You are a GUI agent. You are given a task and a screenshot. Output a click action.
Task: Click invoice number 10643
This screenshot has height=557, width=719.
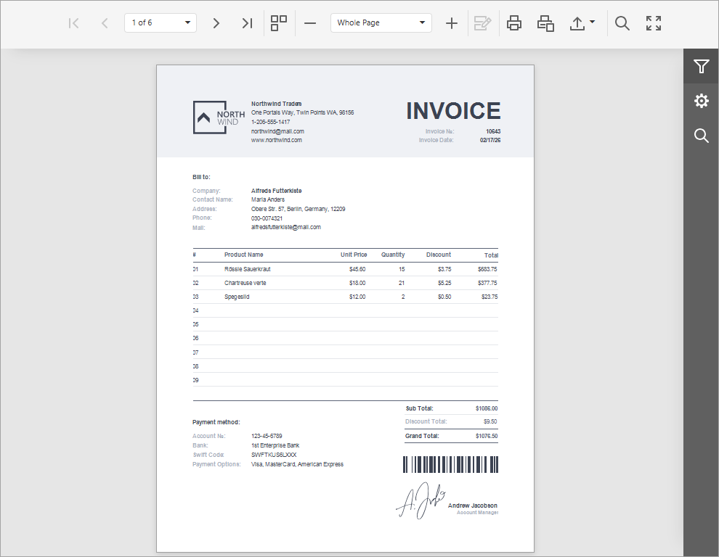point(493,131)
